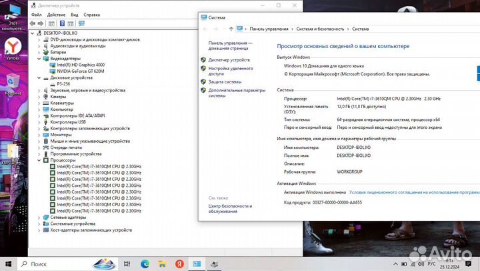This screenshot has width=480, height=271.
Task: Select the Камеры category
Action: click(58, 97)
